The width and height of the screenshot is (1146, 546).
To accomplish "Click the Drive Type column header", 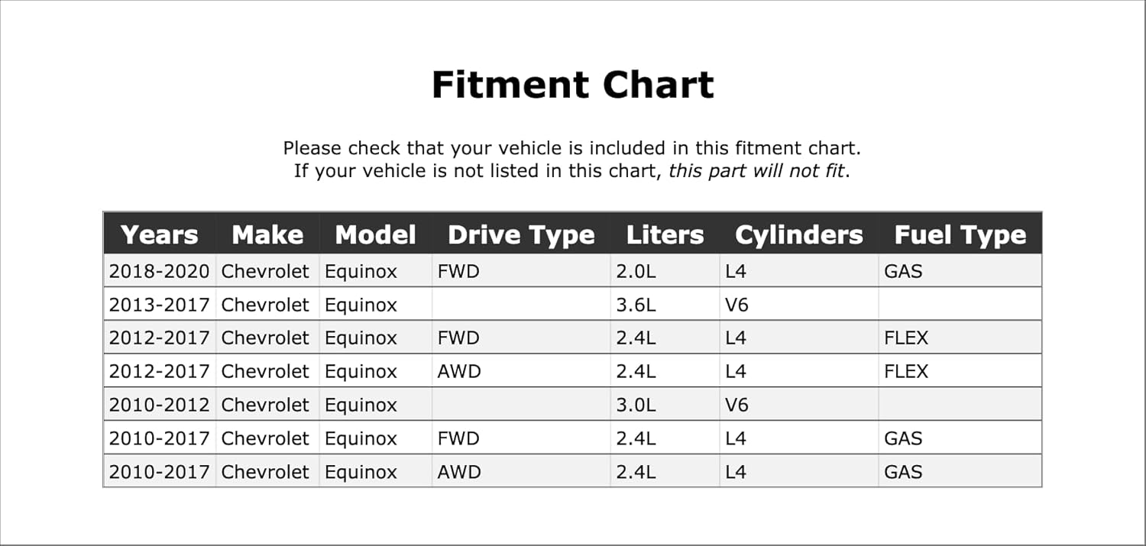I will 521,235.
